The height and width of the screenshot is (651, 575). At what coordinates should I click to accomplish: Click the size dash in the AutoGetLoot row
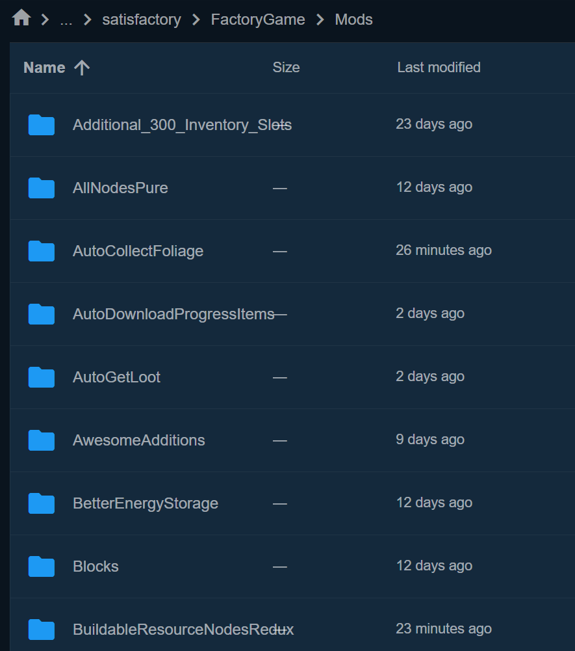point(279,378)
